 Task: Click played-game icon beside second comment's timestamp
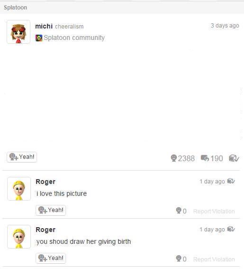231,229
